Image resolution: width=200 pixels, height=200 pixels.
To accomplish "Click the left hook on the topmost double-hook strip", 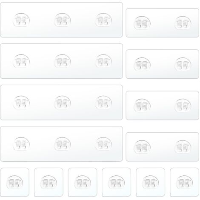I will pos(142,23).
